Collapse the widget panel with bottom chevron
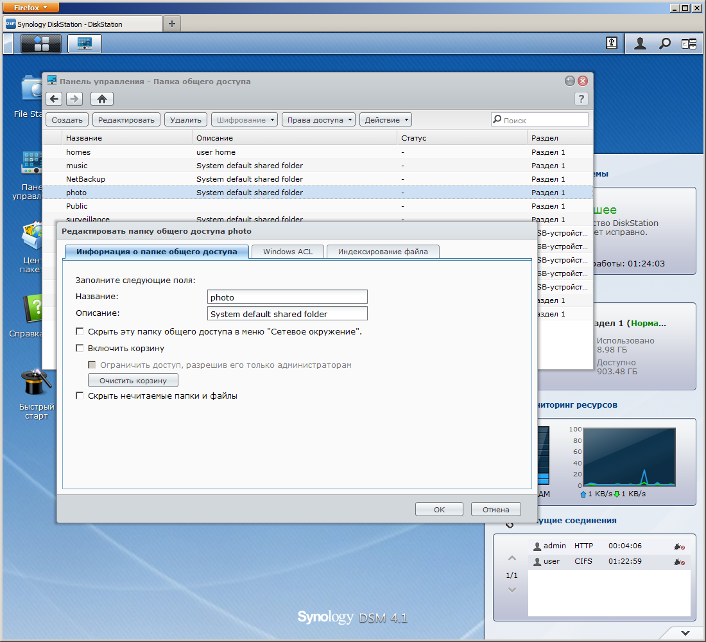This screenshot has height=642, width=706. [685, 633]
